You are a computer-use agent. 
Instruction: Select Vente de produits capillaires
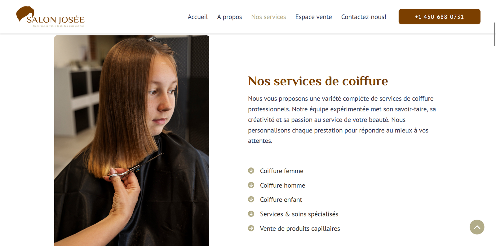click(x=300, y=229)
